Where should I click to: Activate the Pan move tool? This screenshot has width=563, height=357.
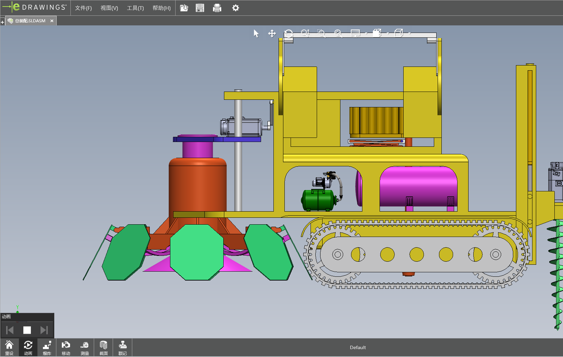click(272, 33)
